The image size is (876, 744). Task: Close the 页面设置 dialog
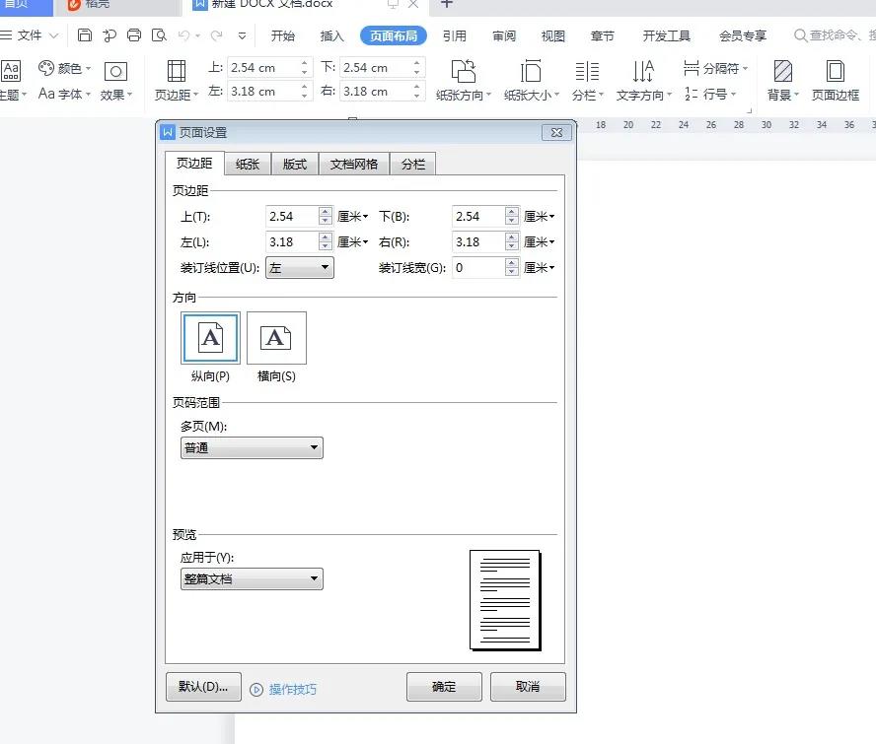pyautogui.click(x=556, y=132)
